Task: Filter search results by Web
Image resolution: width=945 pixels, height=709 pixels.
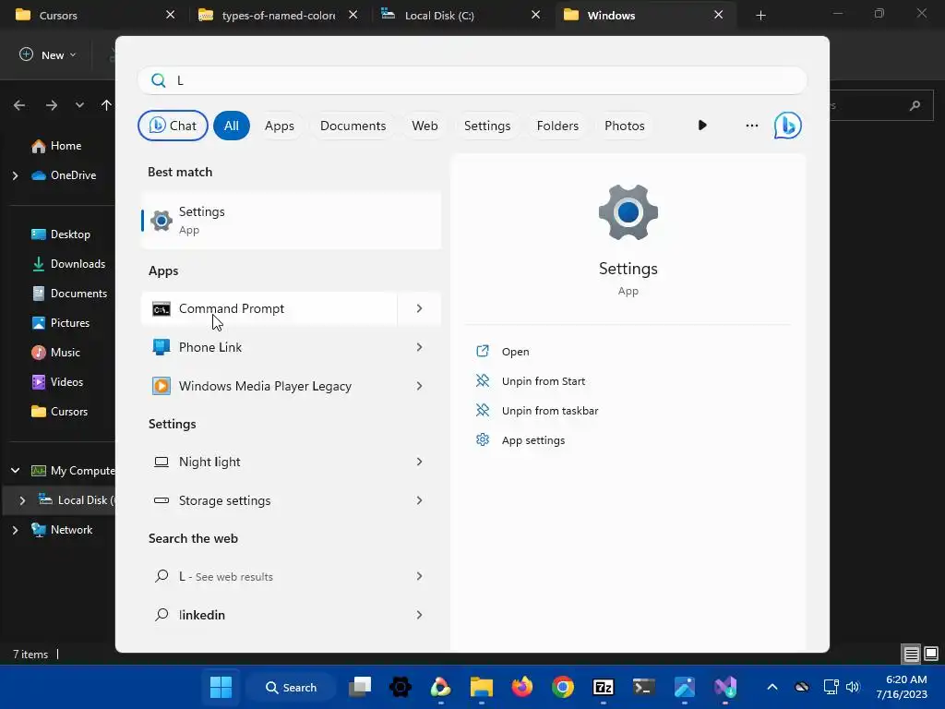Action: [425, 126]
